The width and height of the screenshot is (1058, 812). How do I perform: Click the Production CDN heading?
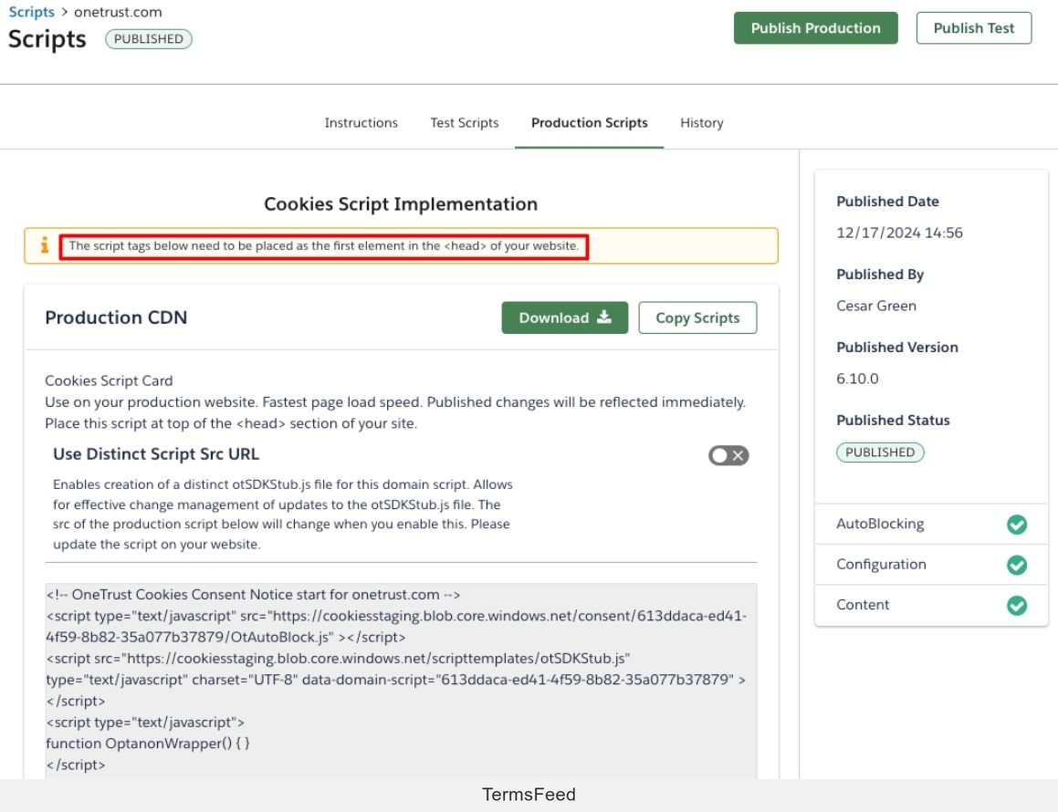pos(116,318)
